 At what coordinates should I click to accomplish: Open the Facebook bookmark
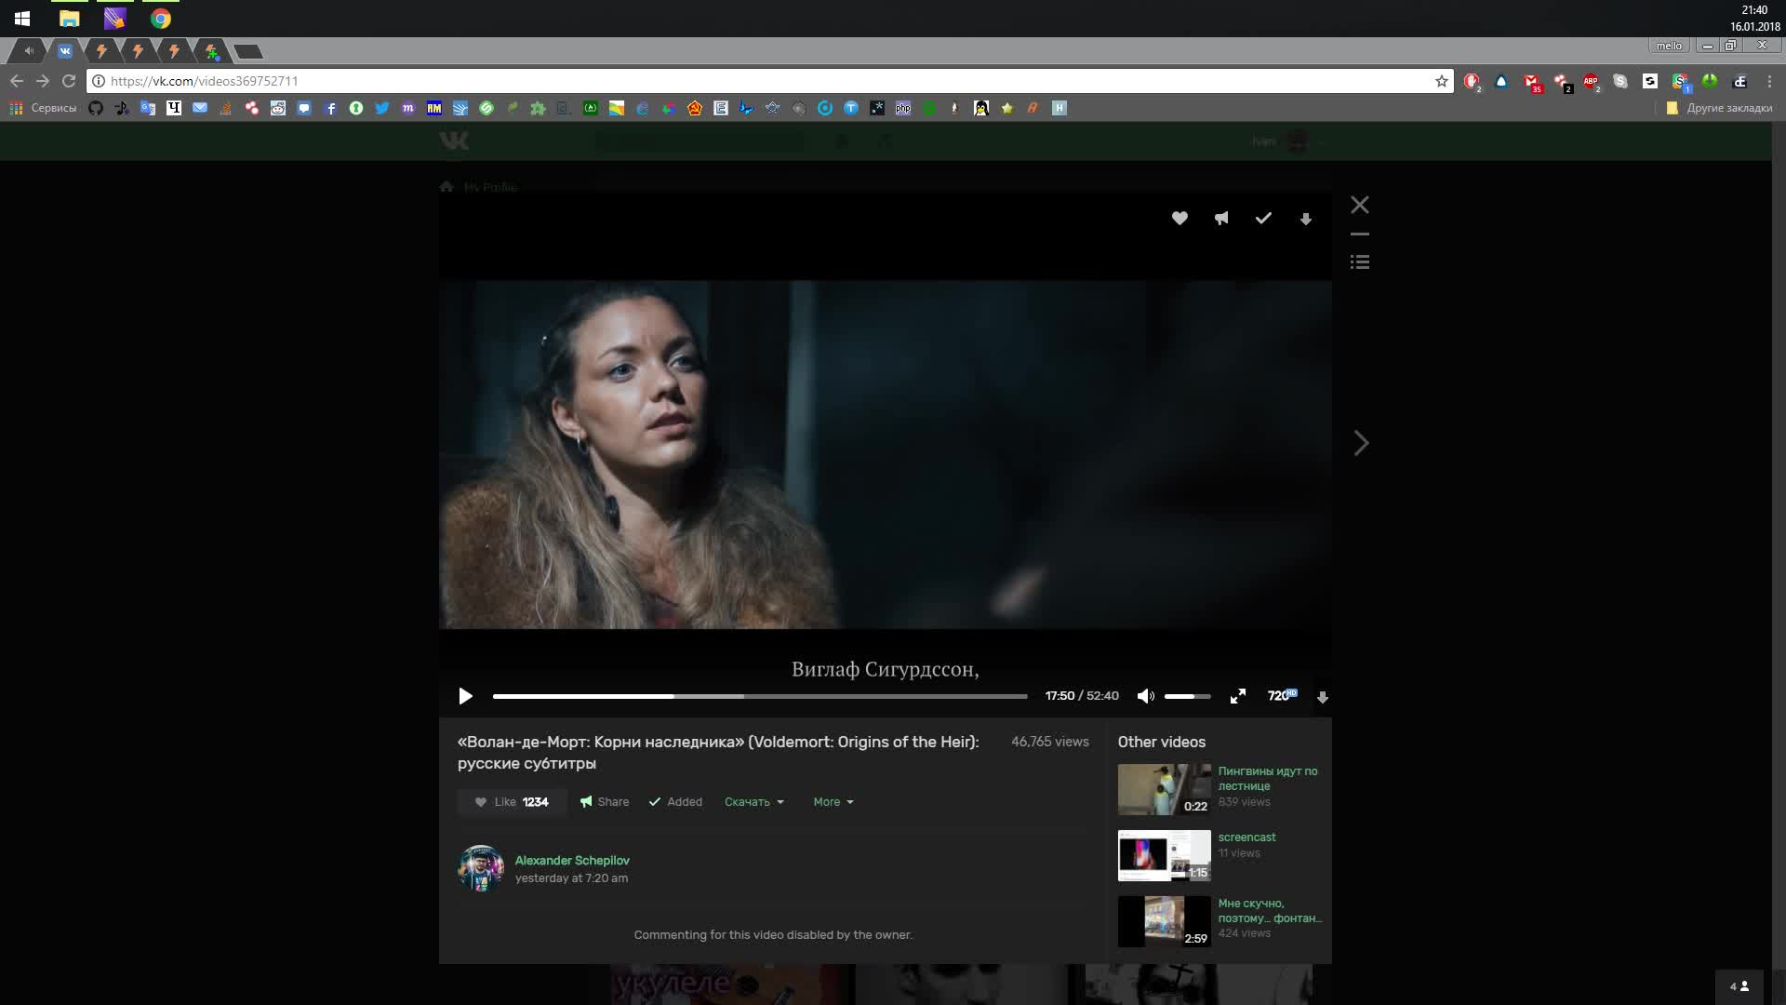[330, 108]
